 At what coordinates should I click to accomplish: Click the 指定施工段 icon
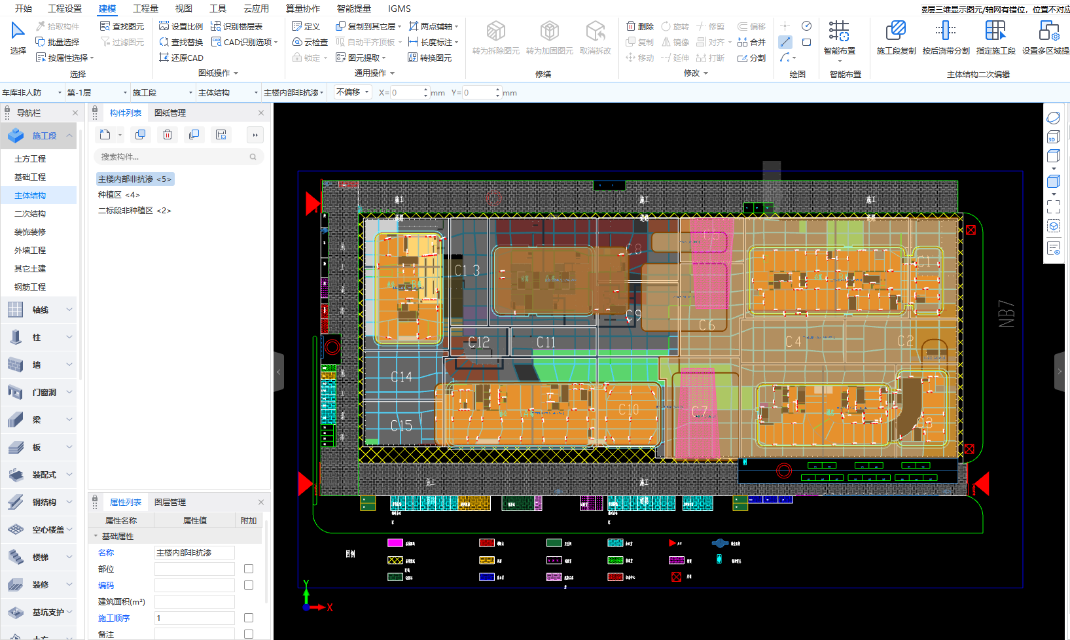(x=995, y=31)
